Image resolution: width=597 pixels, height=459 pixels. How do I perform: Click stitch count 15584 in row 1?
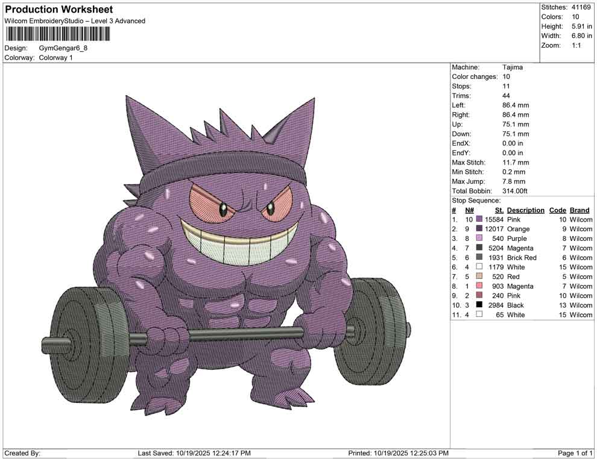point(494,219)
